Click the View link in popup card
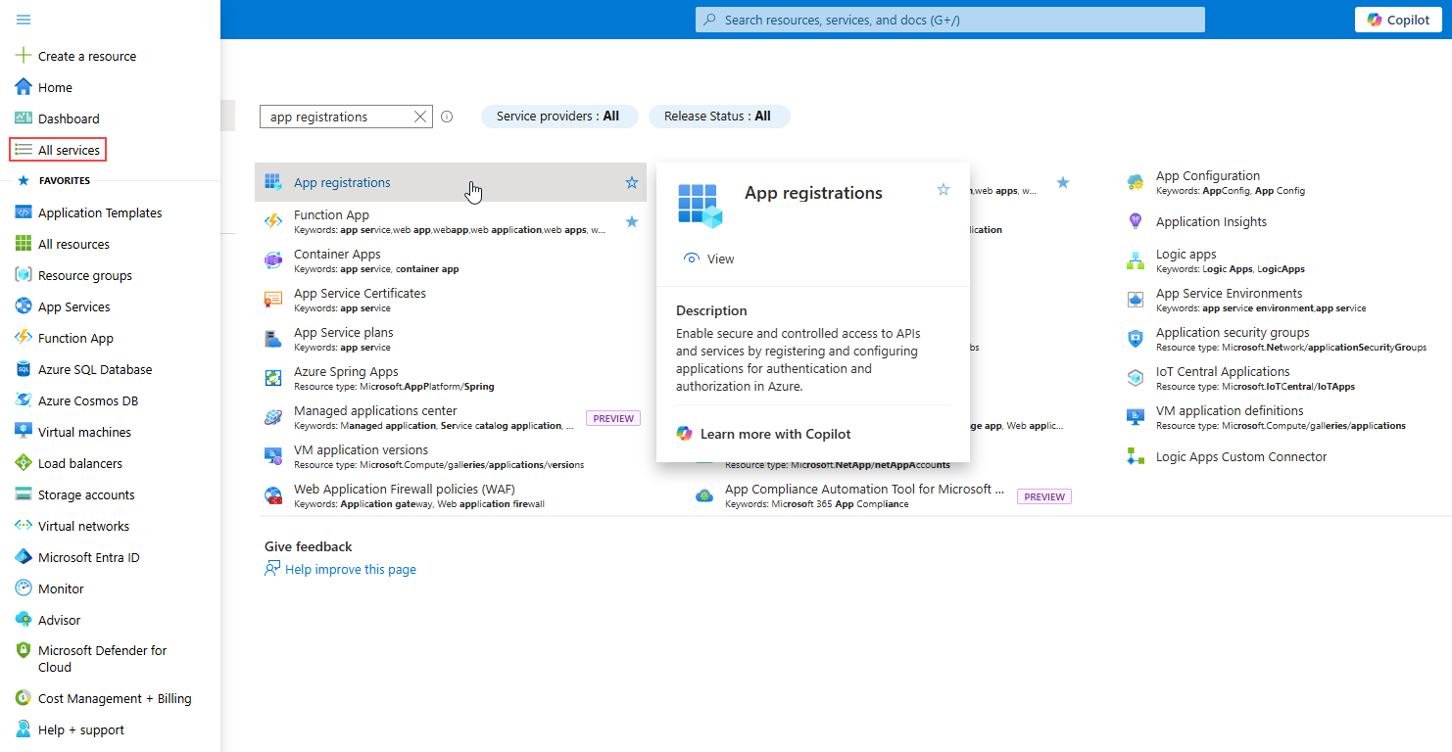The width and height of the screenshot is (1452, 752). [x=709, y=259]
